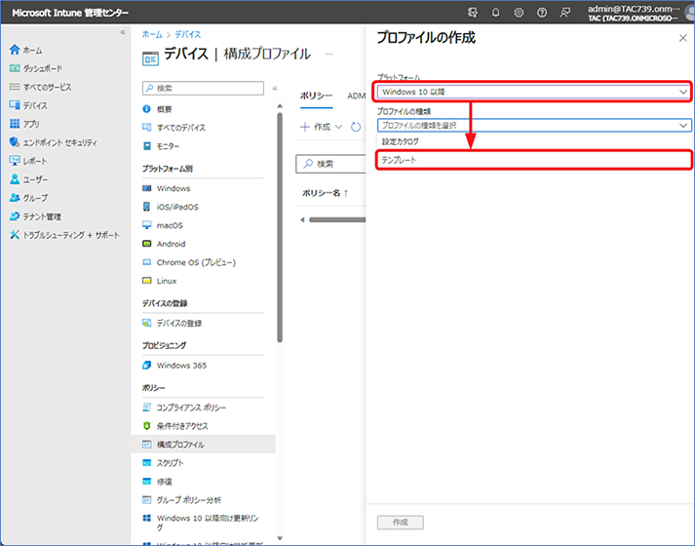Viewport: 695px width, 546px height.
Task: Close the プロファイルの作成 panel
Action: point(682,38)
